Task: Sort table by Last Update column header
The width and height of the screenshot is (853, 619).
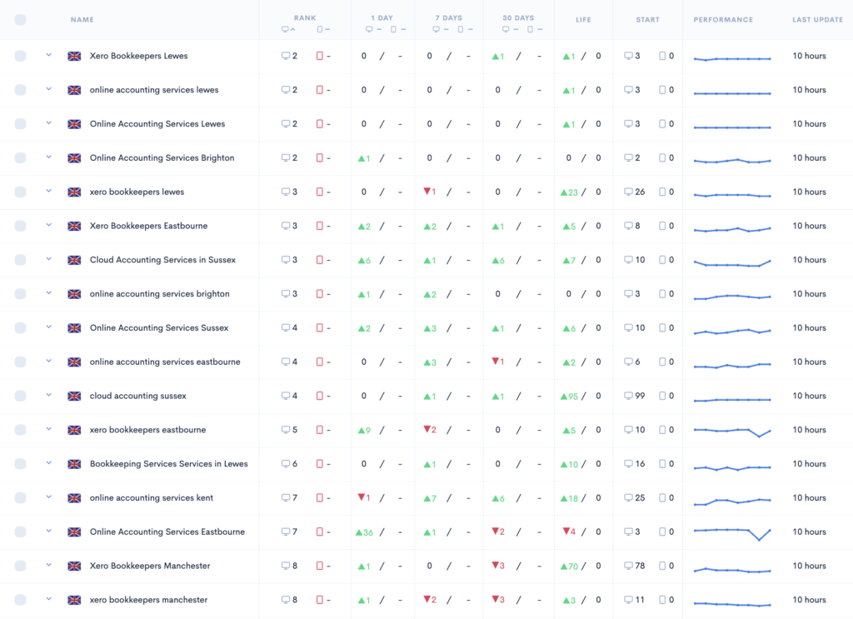Action: pyautogui.click(x=818, y=20)
